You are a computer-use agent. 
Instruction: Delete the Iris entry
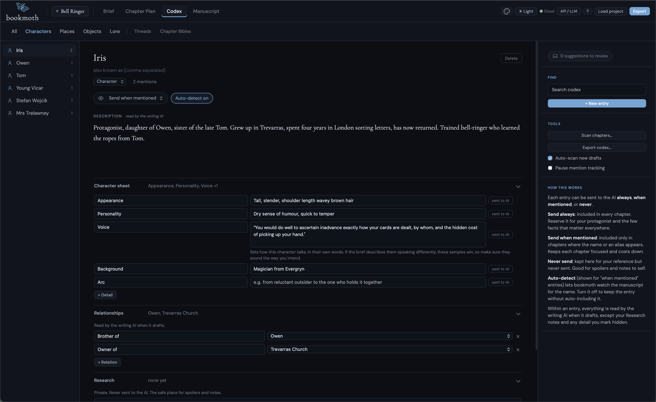(511, 58)
